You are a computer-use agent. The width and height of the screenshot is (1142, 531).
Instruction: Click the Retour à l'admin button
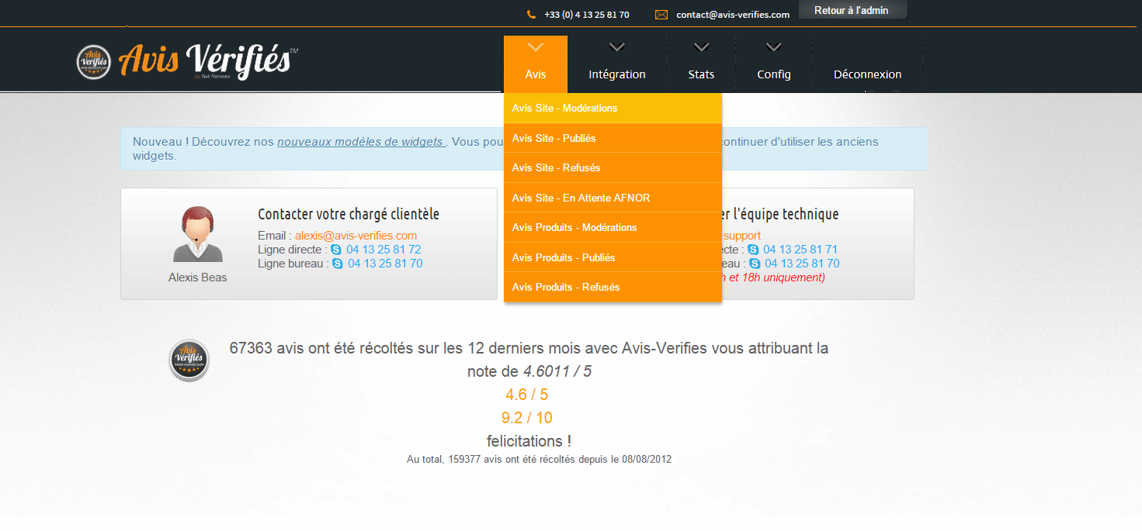tap(852, 11)
